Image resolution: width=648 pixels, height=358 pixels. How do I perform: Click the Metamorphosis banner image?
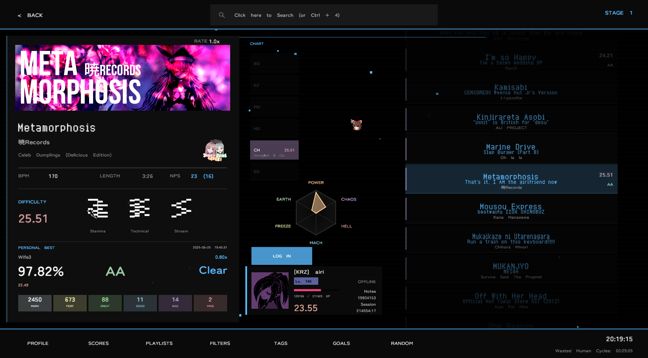[x=123, y=78]
